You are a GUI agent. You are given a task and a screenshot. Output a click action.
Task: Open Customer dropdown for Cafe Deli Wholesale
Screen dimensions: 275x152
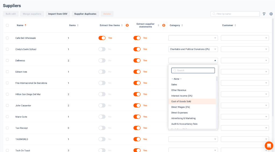245,38
